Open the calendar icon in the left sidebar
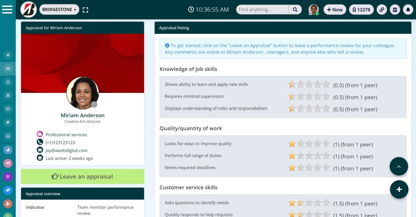Viewport: 416px width, 217px height. tap(8, 95)
